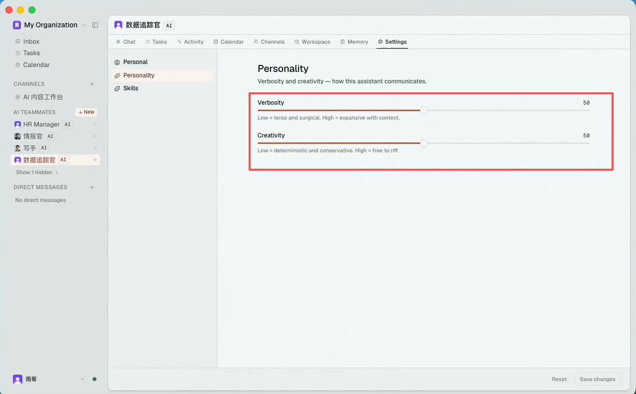Open Tasks in the sidebar
Viewport: 636px width, 394px height.
[x=31, y=53]
